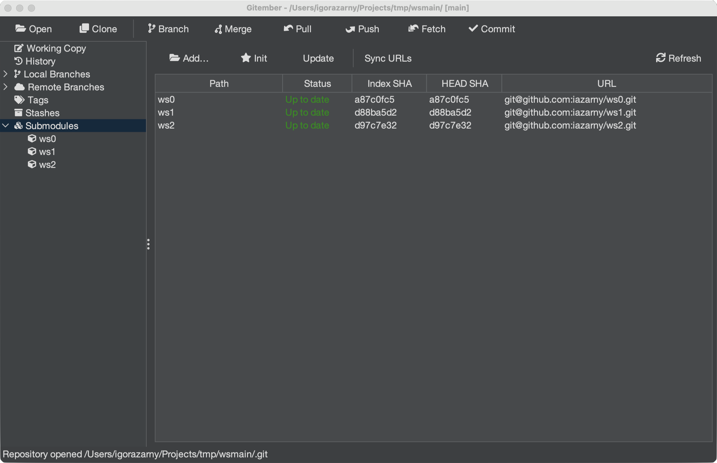Click the Sync URLs button
717x463 pixels.
pyautogui.click(x=388, y=58)
